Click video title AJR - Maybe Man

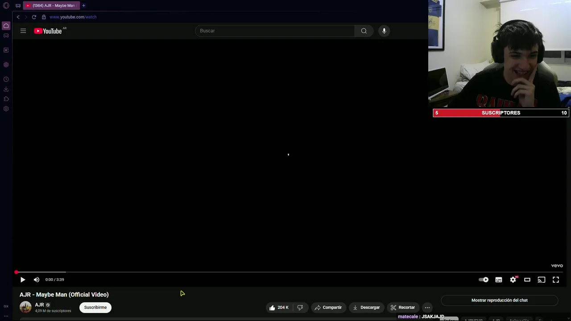tap(64, 294)
